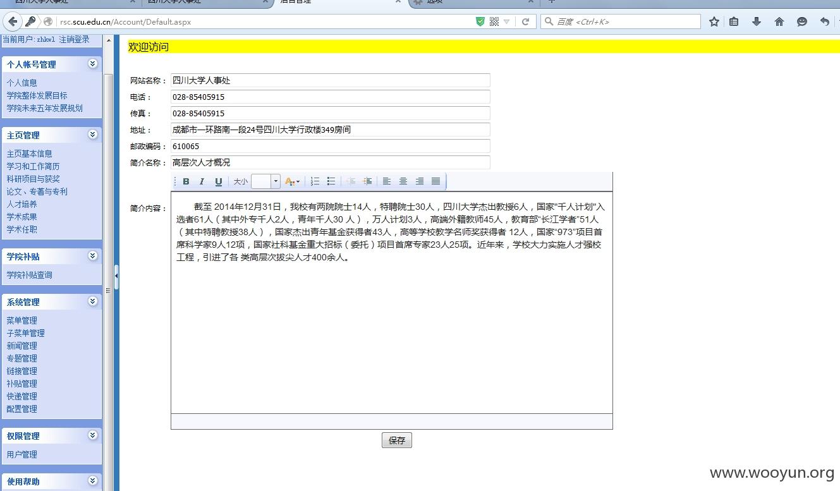840x491 pixels.
Task: Open 学院未来五年发展规划 link
Action: (44, 108)
